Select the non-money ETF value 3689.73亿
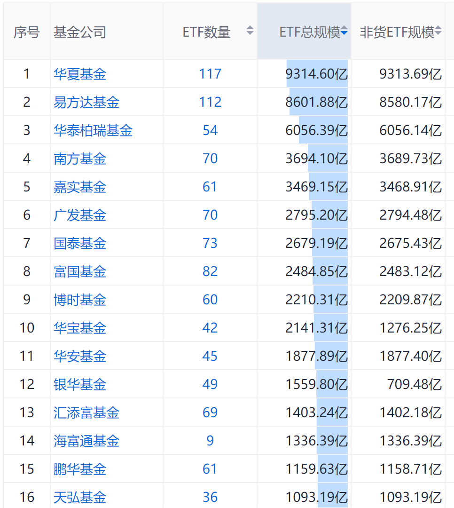The height and width of the screenshot is (508, 454). (411, 159)
